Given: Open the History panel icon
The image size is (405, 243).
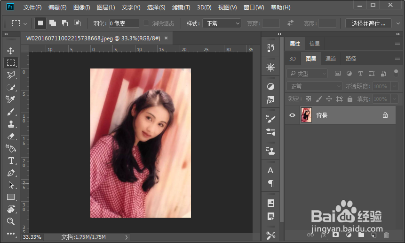Looking at the screenshot, I should click(270, 48).
